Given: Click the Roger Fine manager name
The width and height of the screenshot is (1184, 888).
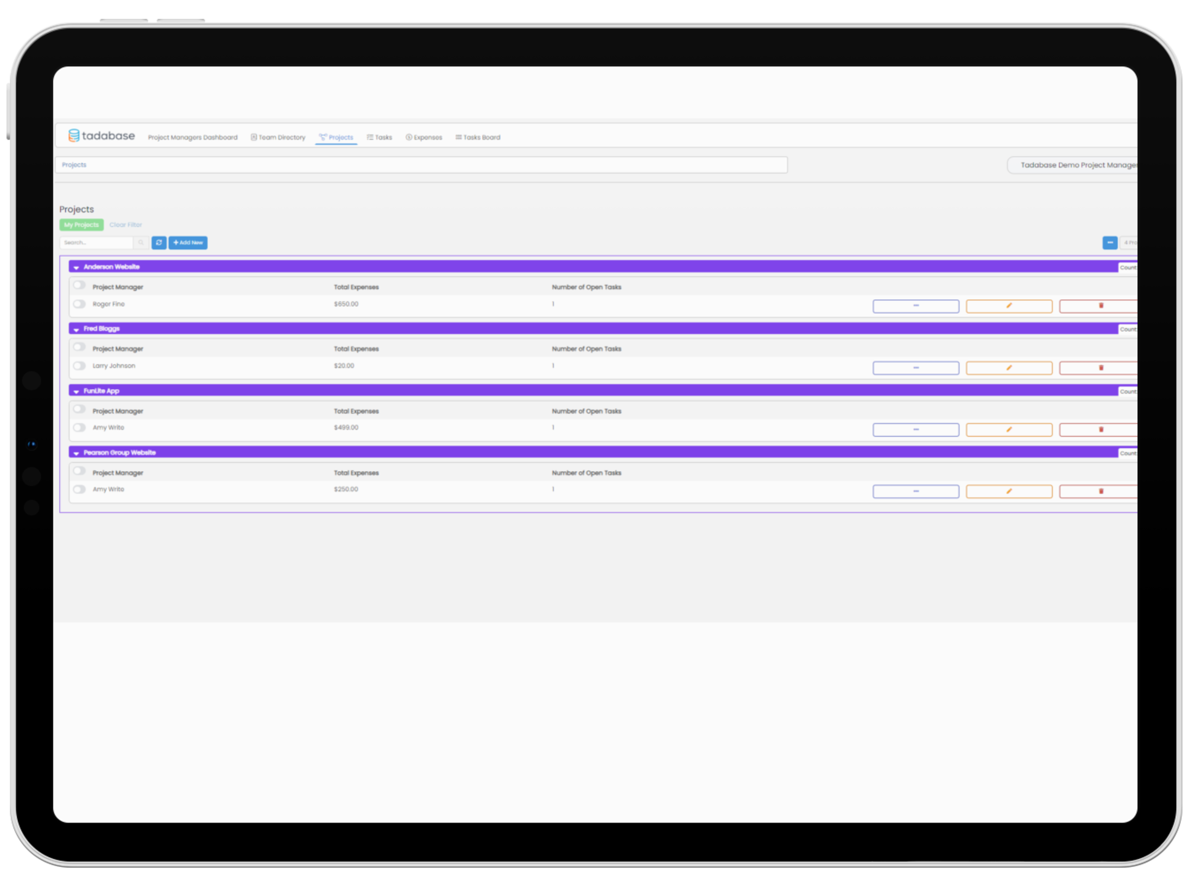Looking at the screenshot, I should click(109, 304).
